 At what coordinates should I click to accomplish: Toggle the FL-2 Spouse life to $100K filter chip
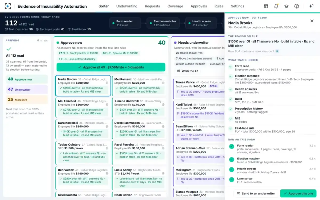(120, 53)
